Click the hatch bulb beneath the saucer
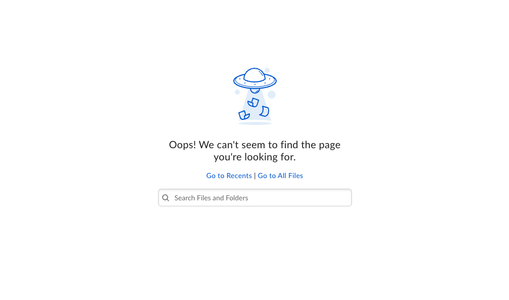Screen dimensions: 509x300 point(255,91)
